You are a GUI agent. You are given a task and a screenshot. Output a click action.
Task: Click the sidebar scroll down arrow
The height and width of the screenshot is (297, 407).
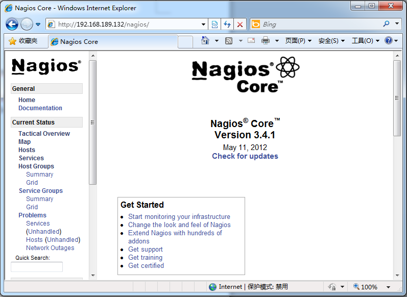point(93,275)
